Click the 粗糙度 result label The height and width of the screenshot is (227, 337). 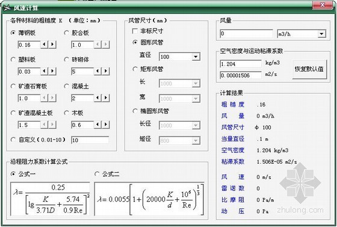coord(233,105)
